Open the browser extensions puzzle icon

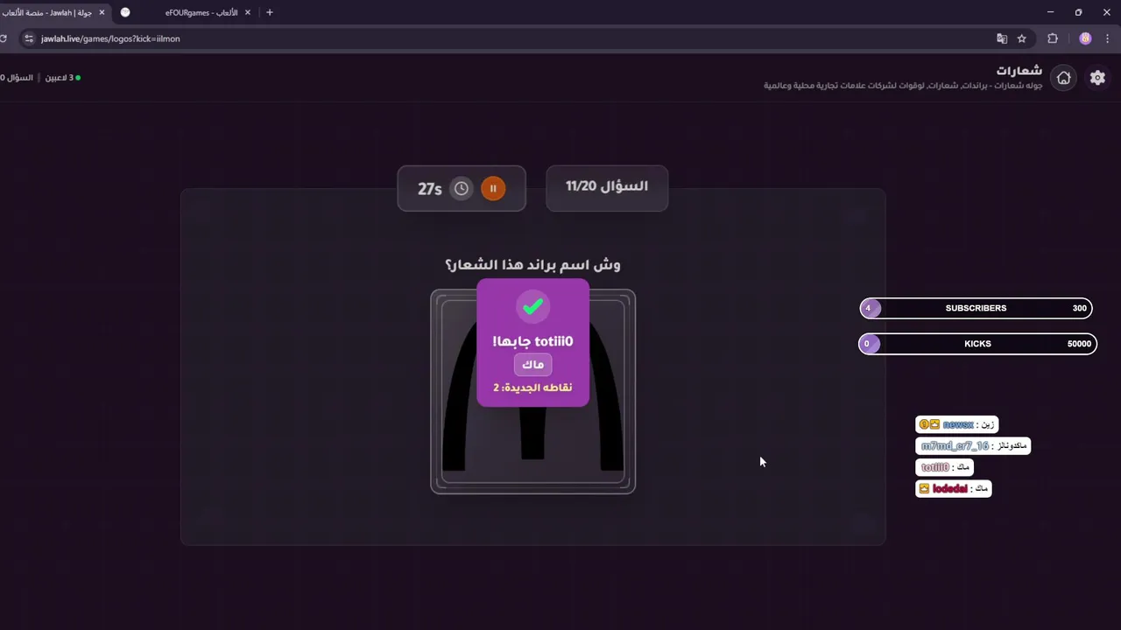click(1053, 38)
